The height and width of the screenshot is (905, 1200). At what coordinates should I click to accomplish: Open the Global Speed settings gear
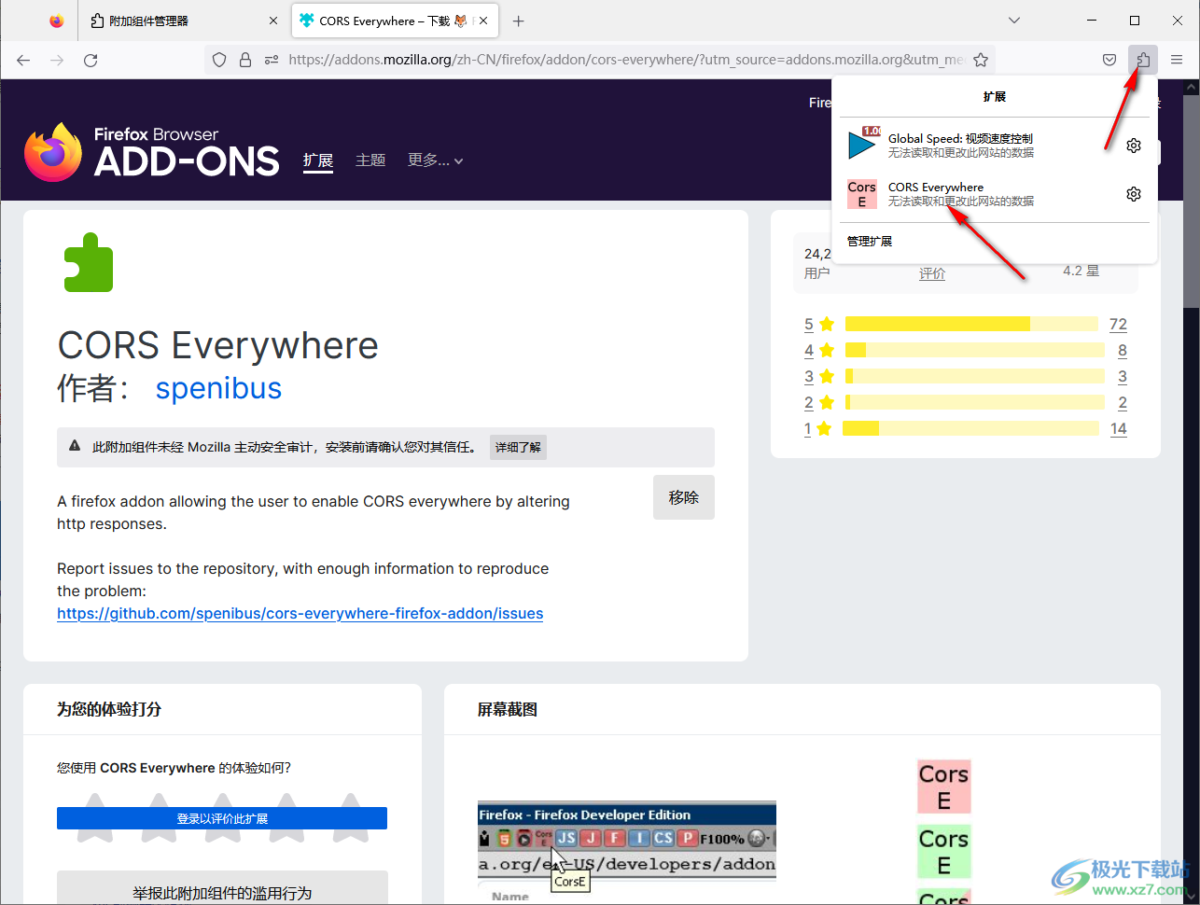click(1134, 146)
